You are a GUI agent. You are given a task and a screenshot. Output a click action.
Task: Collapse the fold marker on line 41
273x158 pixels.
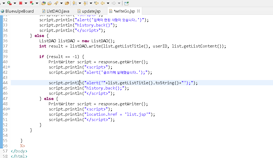[9, 67]
